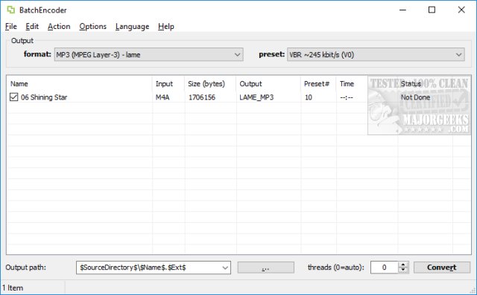
Task: Expand the Output path combo box arrow
Action: coord(225,268)
